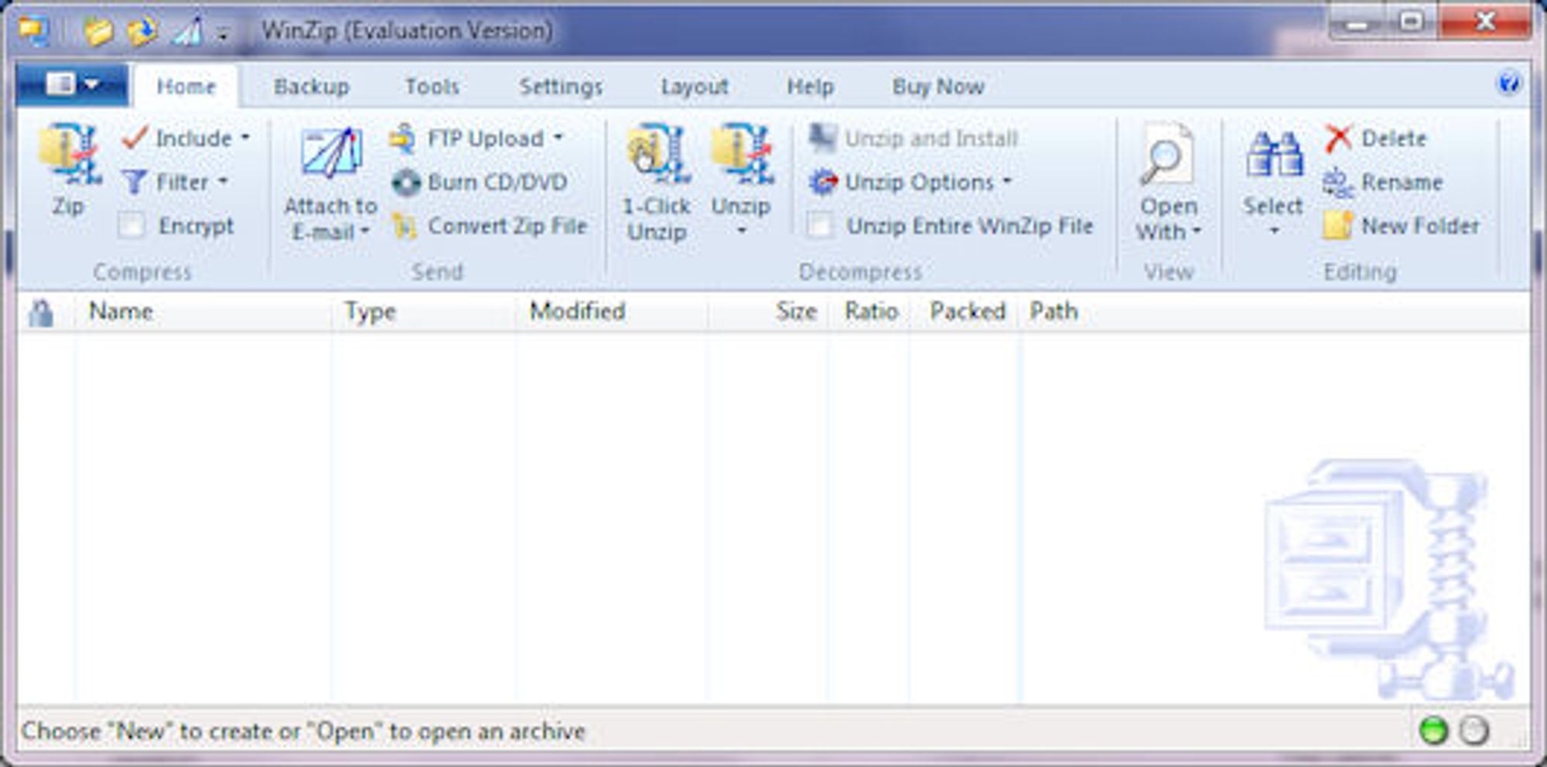The image size is (1547, 767).
Task: Click the Open With magnifier icon
Action: 1166,154
